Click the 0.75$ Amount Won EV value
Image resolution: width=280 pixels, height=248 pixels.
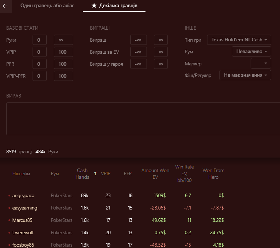tap(160, 232)
